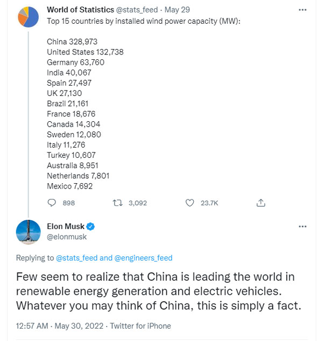Open more options on World of Statistics tweet

pos(302,10)
